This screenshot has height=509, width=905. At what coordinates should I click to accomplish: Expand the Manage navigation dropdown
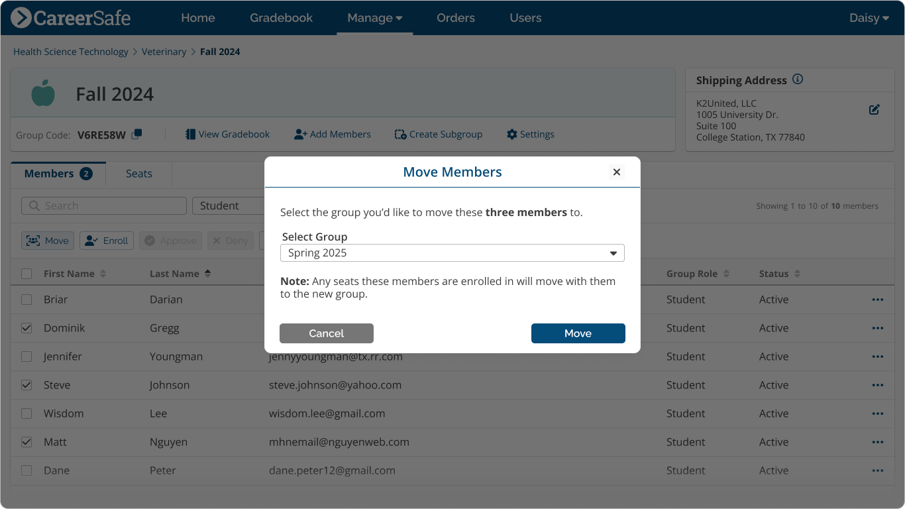tap(374, 18)
